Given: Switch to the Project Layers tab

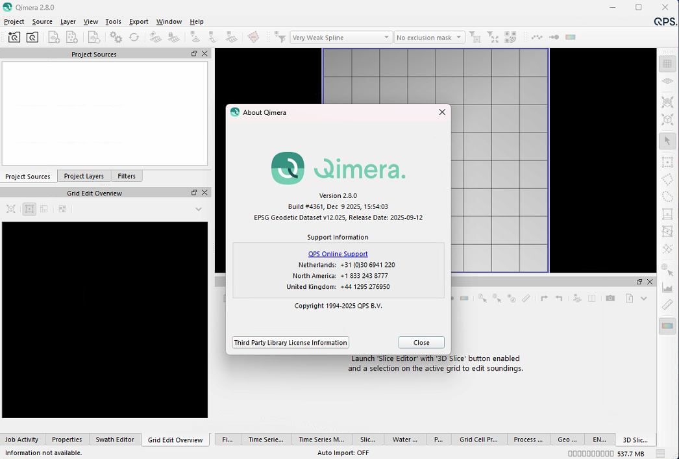Looking at the screenshot, I should [x=84, y=176].
